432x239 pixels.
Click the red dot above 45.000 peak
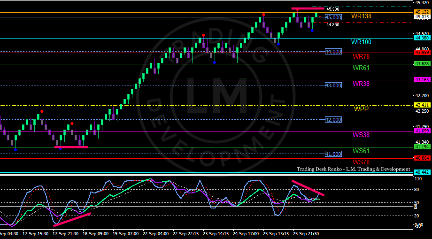click(x=264, y=15)
